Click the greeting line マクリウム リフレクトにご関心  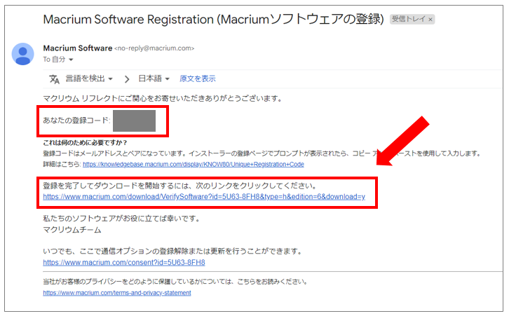pyautogui.click(x=163, y=98)
